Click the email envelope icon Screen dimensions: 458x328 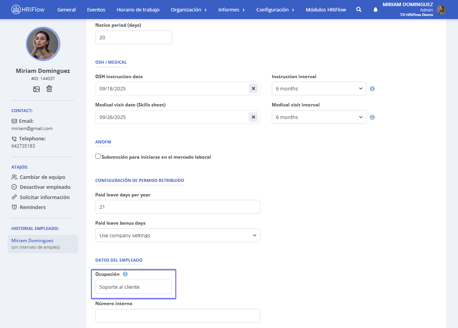(14, 121)
